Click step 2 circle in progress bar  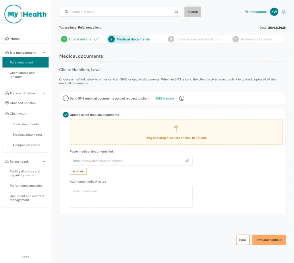[x=111, y=39]
